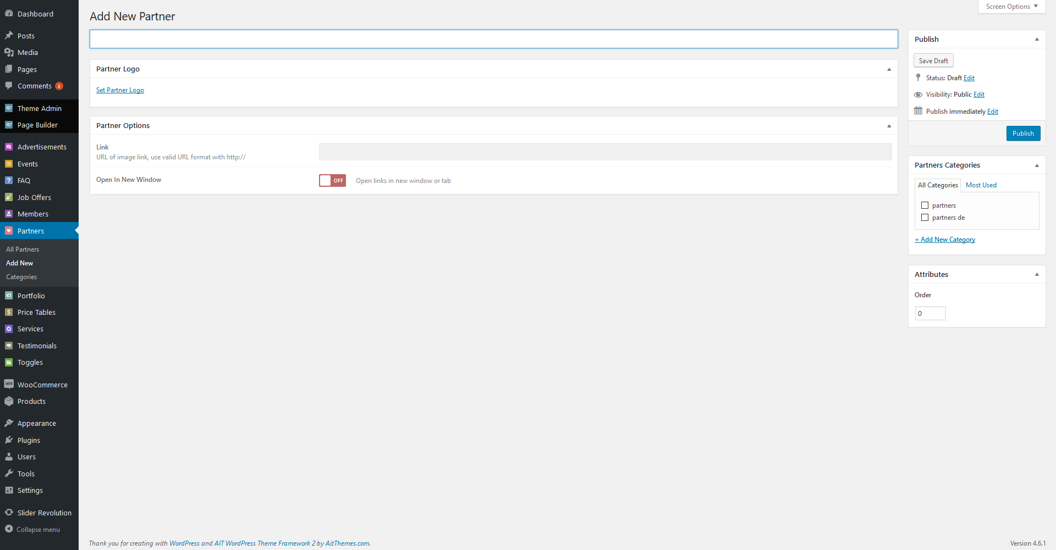Edit the draft Status
This screenshot has height=550, width=1056.
969,78
